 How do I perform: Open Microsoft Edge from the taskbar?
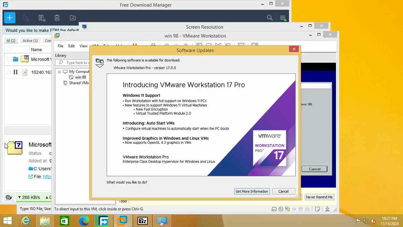click(84, 221)
